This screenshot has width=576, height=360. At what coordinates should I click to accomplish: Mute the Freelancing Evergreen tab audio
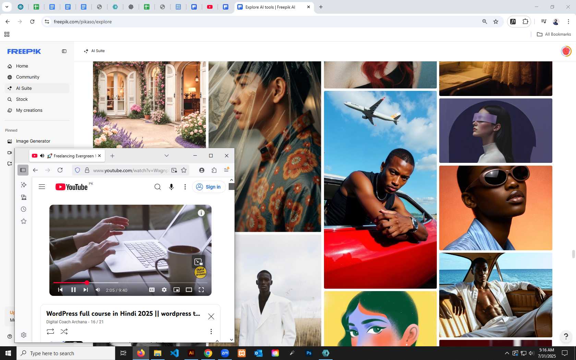click(42, 156)
